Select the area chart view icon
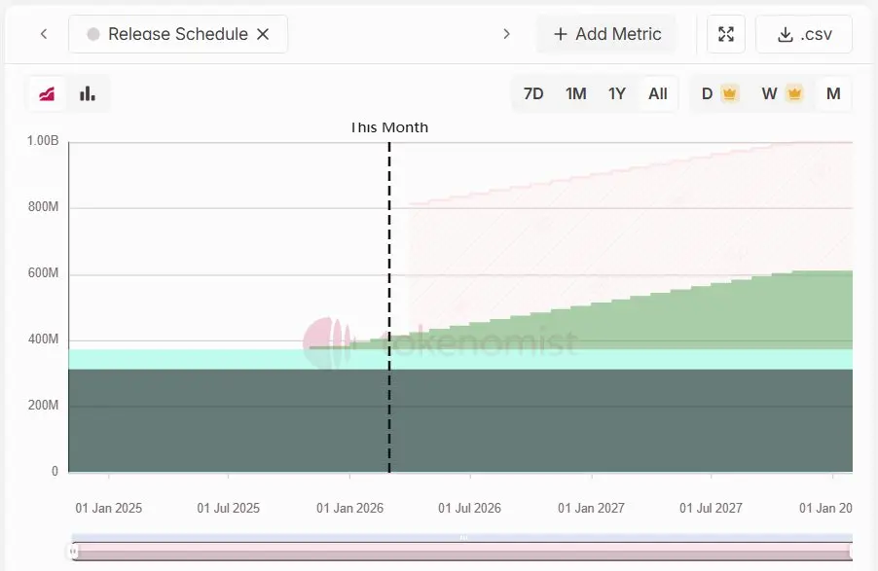The image size is (878, 571). pos(47,93)
